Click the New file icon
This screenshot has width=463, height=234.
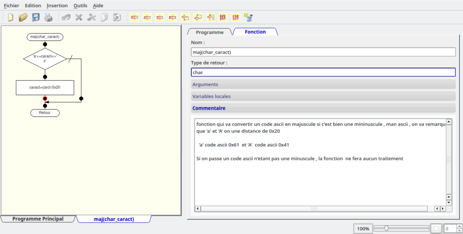tap(10, 18)
